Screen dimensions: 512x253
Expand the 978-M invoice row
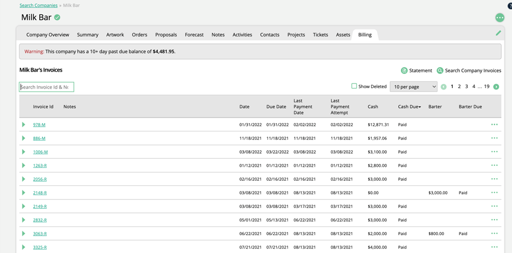click(23, 124)
